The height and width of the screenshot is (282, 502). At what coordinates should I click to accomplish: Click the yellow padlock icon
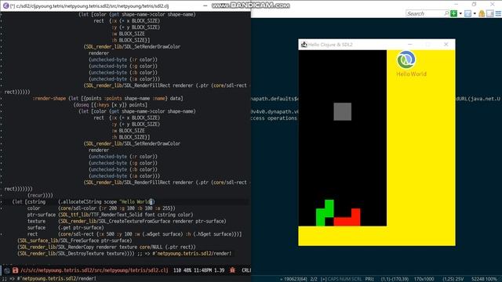(482, 13)
